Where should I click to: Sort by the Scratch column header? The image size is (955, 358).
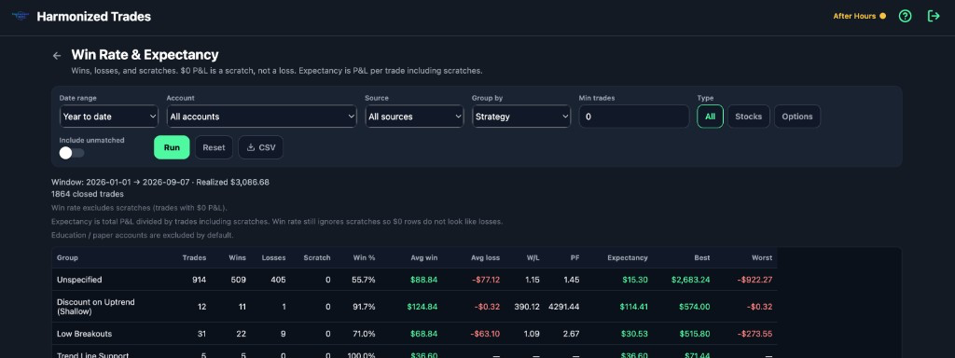coord(317,257)
